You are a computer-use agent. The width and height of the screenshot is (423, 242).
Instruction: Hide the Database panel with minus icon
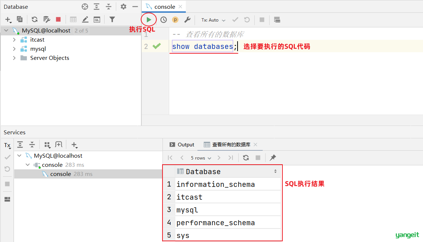click(135, 7)
